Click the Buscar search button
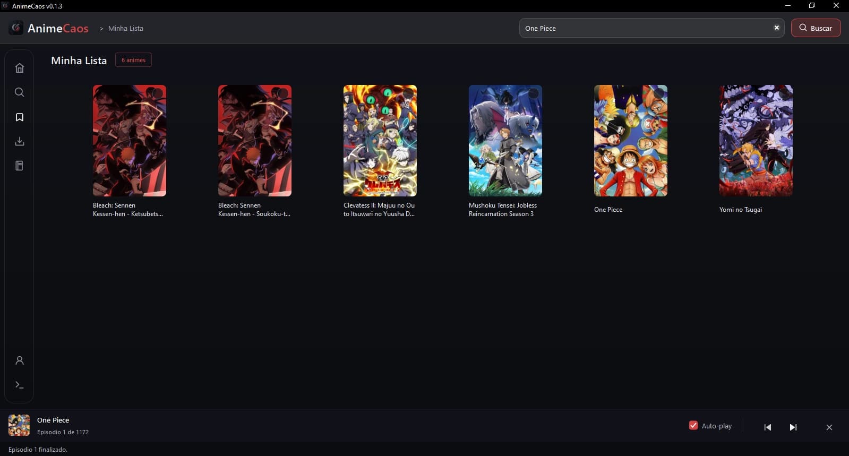Viewport: 849px width, 456px height. click(x=816, y=28)
